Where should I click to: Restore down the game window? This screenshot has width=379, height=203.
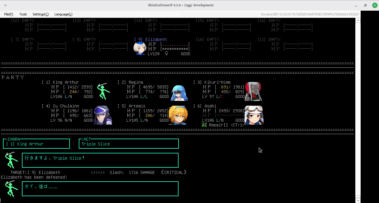point(365,5)
